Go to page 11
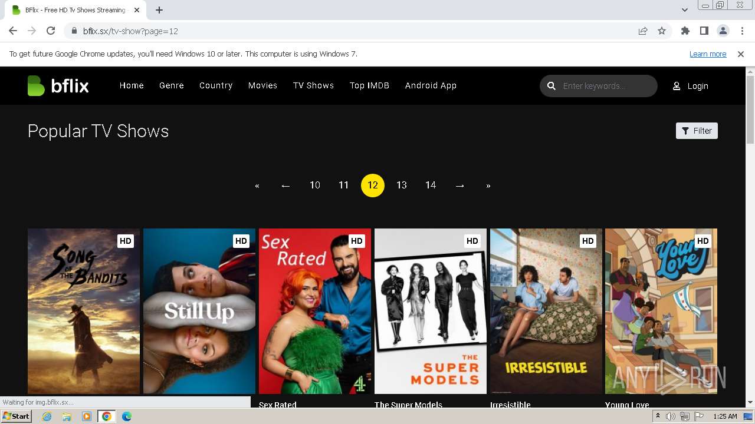The width and height of the screenshot is (755, 424). point(344,185)
